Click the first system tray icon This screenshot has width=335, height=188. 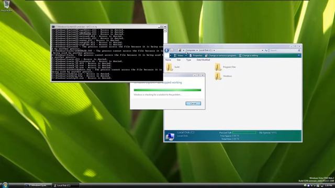click(305, 186)
